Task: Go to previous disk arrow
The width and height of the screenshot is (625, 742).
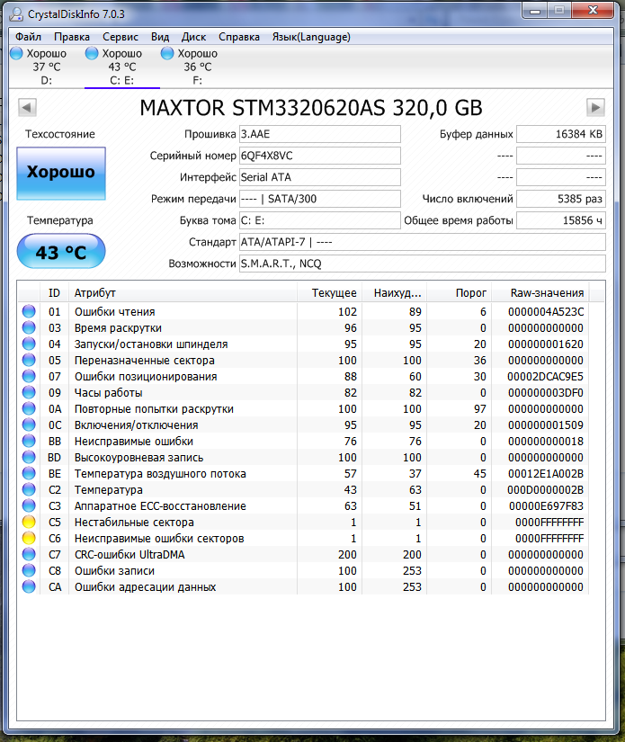Action: coord(27,107)
